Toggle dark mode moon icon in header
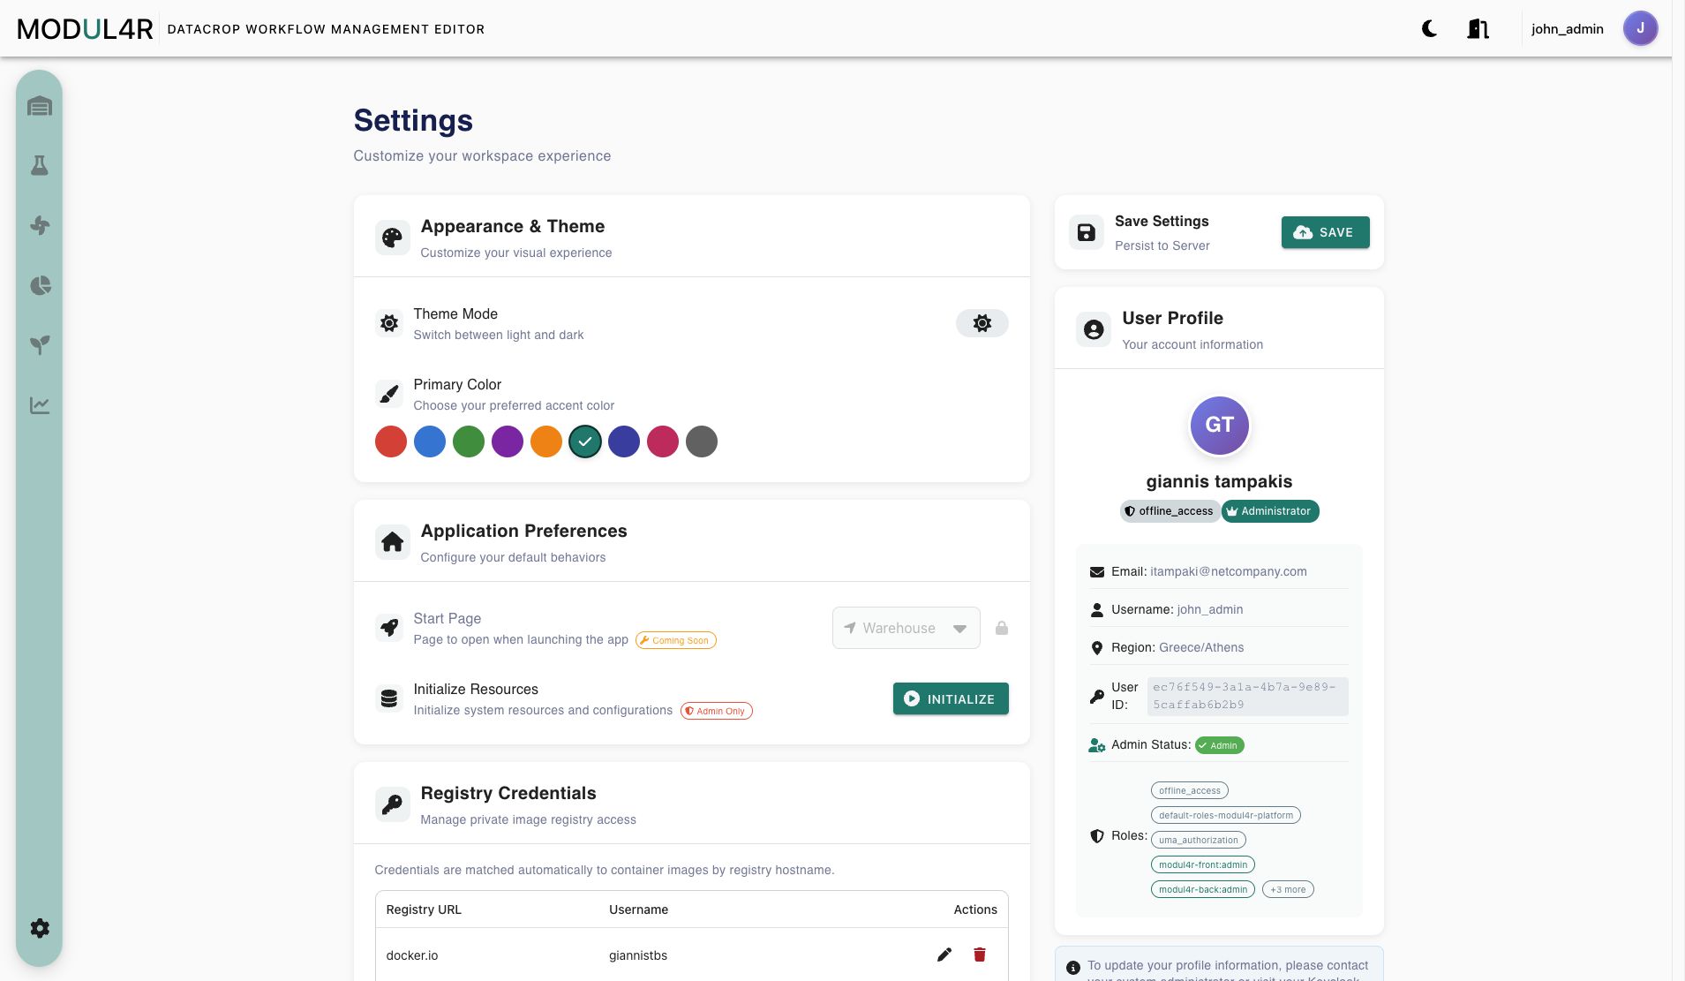 coord(1429,29)
